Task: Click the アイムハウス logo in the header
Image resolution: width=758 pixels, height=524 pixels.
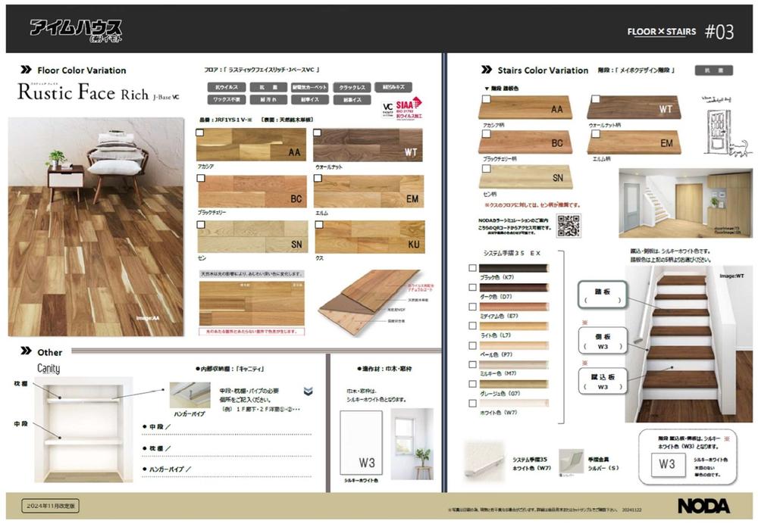Action: pos(76,30)
